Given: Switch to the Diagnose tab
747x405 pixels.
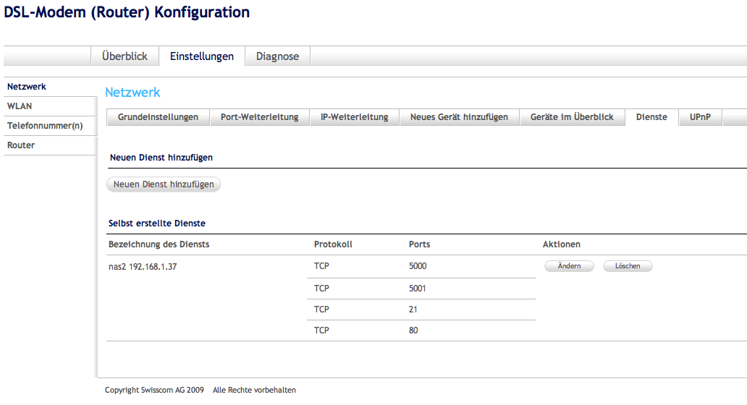Looking at the screenshot, I should 277,56.
